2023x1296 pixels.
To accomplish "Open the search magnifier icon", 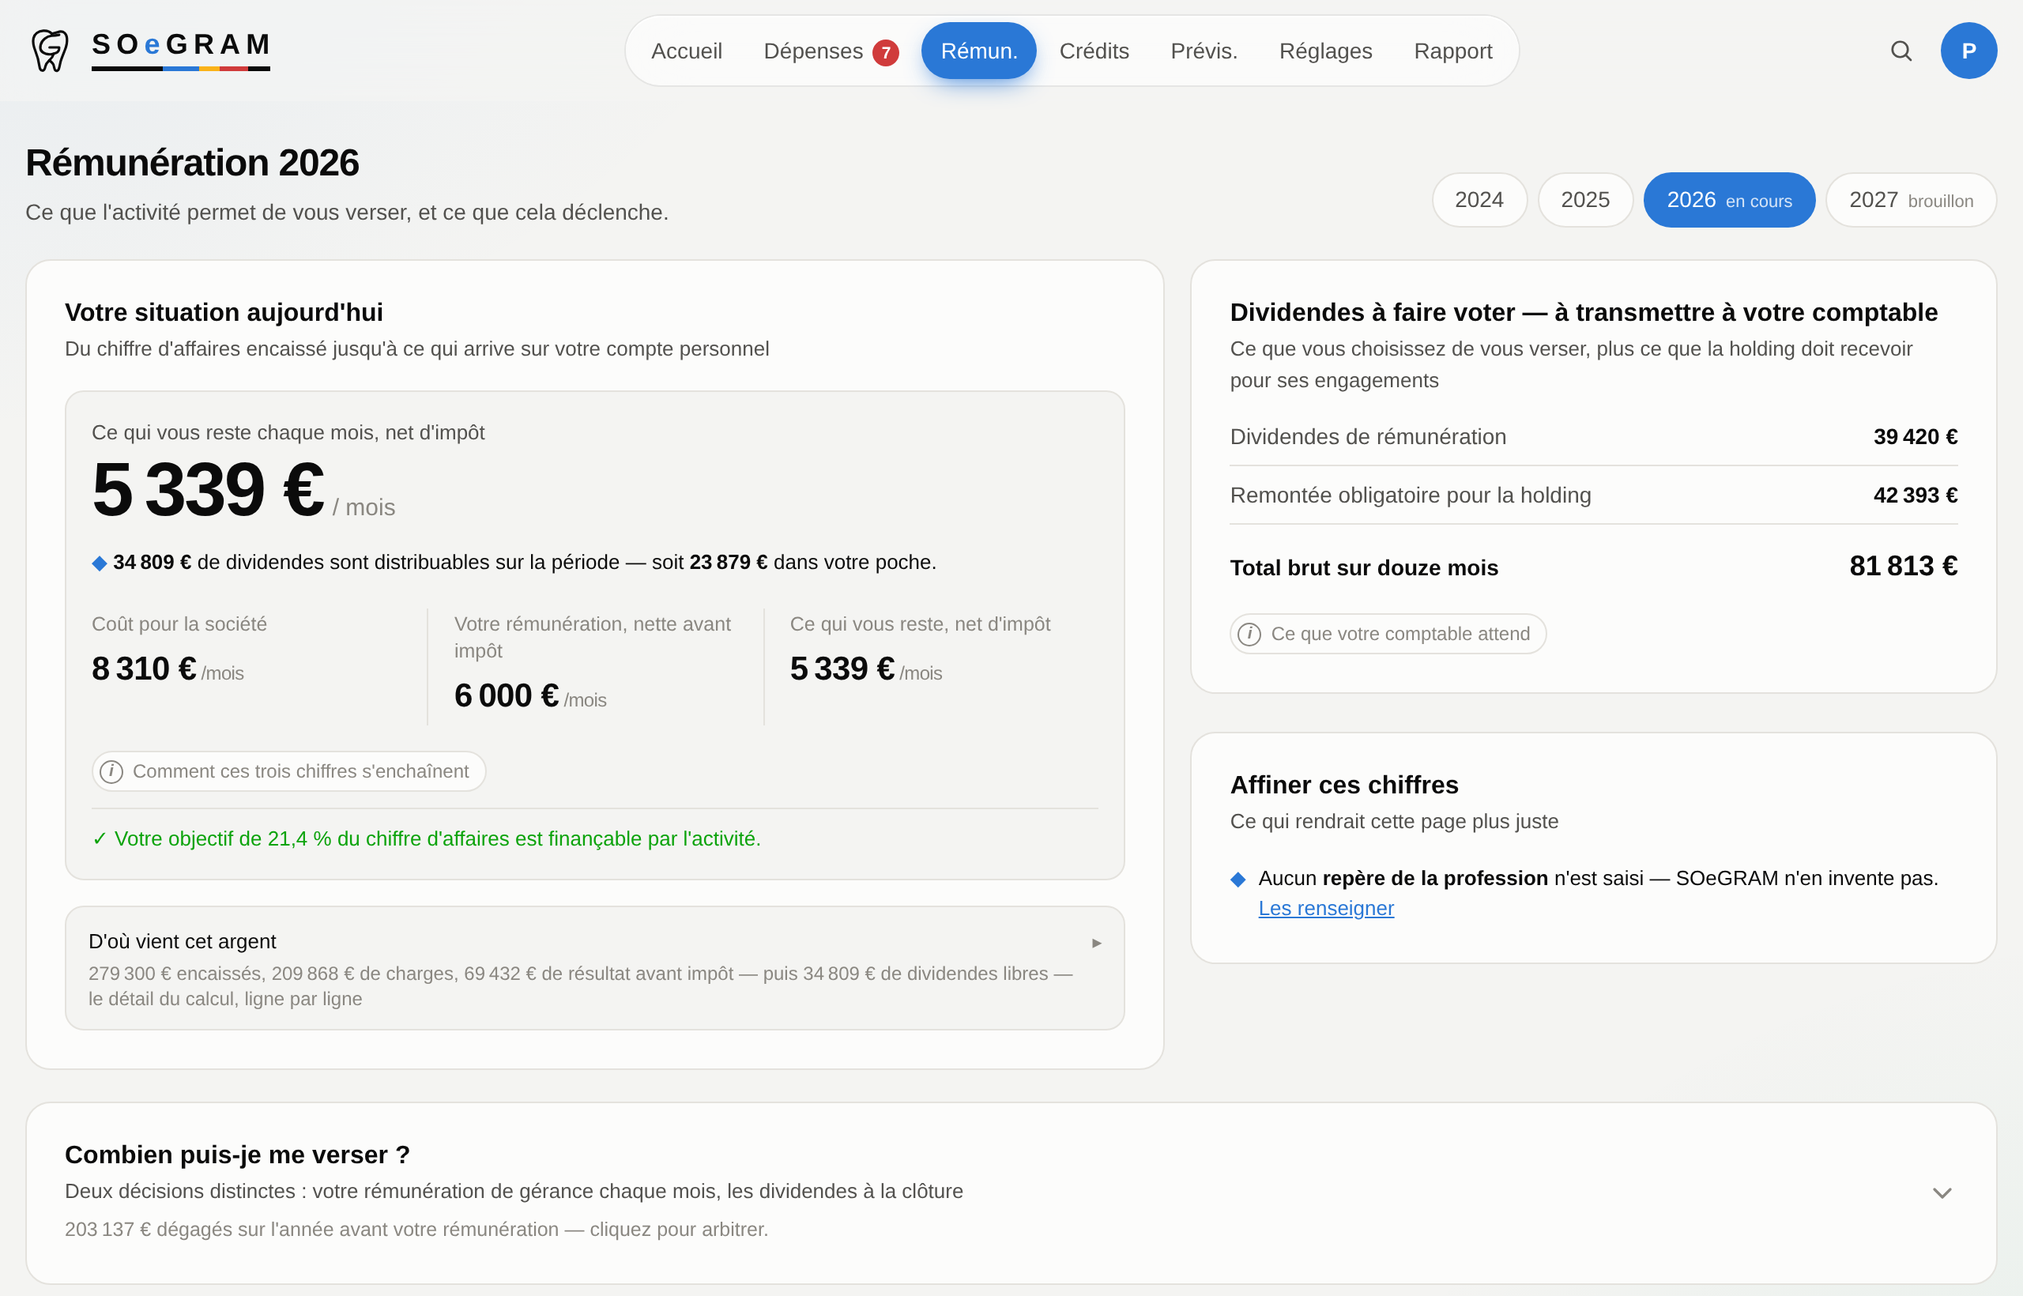I will pyautogui.click(x=1901, y=51).
